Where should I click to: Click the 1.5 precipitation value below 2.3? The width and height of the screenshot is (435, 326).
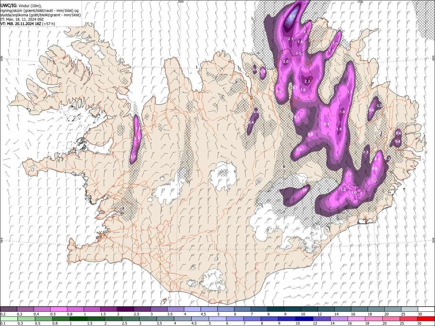[303, 90]
